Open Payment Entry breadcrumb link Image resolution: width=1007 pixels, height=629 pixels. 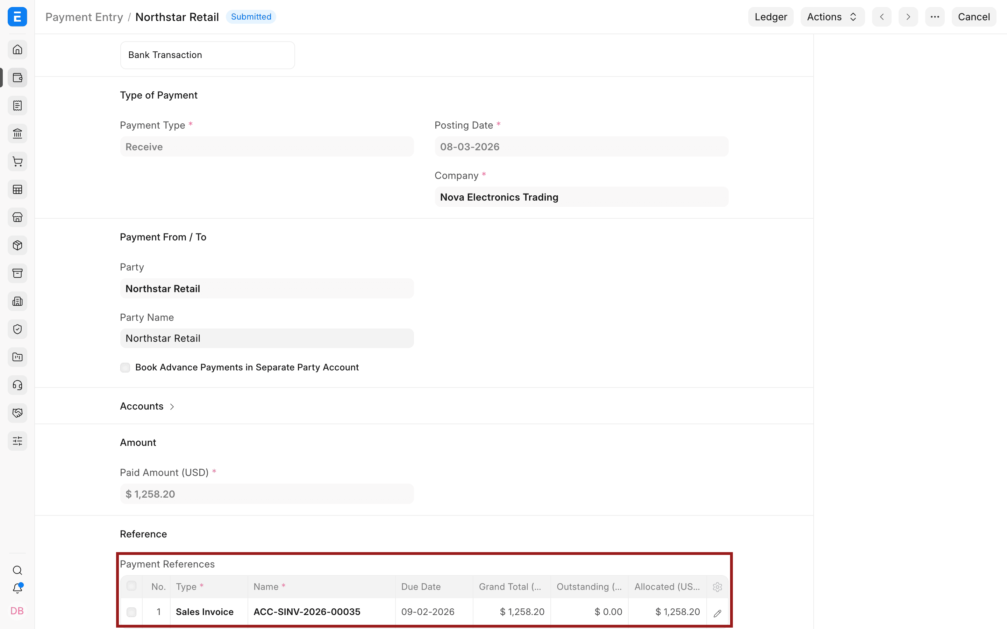[84, 17]
